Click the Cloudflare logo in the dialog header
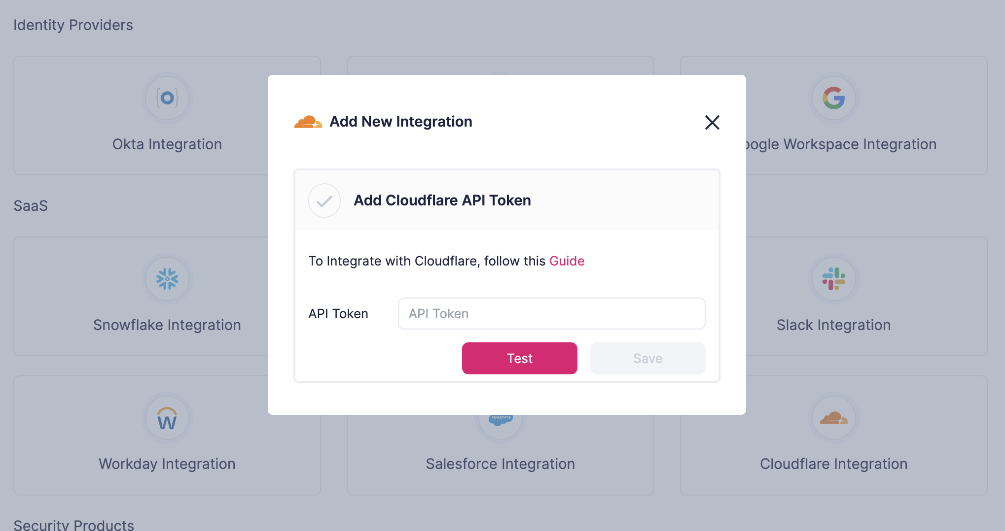This screenshot has width=1005, height=531. pyautogui.click(x=308, y=122)
